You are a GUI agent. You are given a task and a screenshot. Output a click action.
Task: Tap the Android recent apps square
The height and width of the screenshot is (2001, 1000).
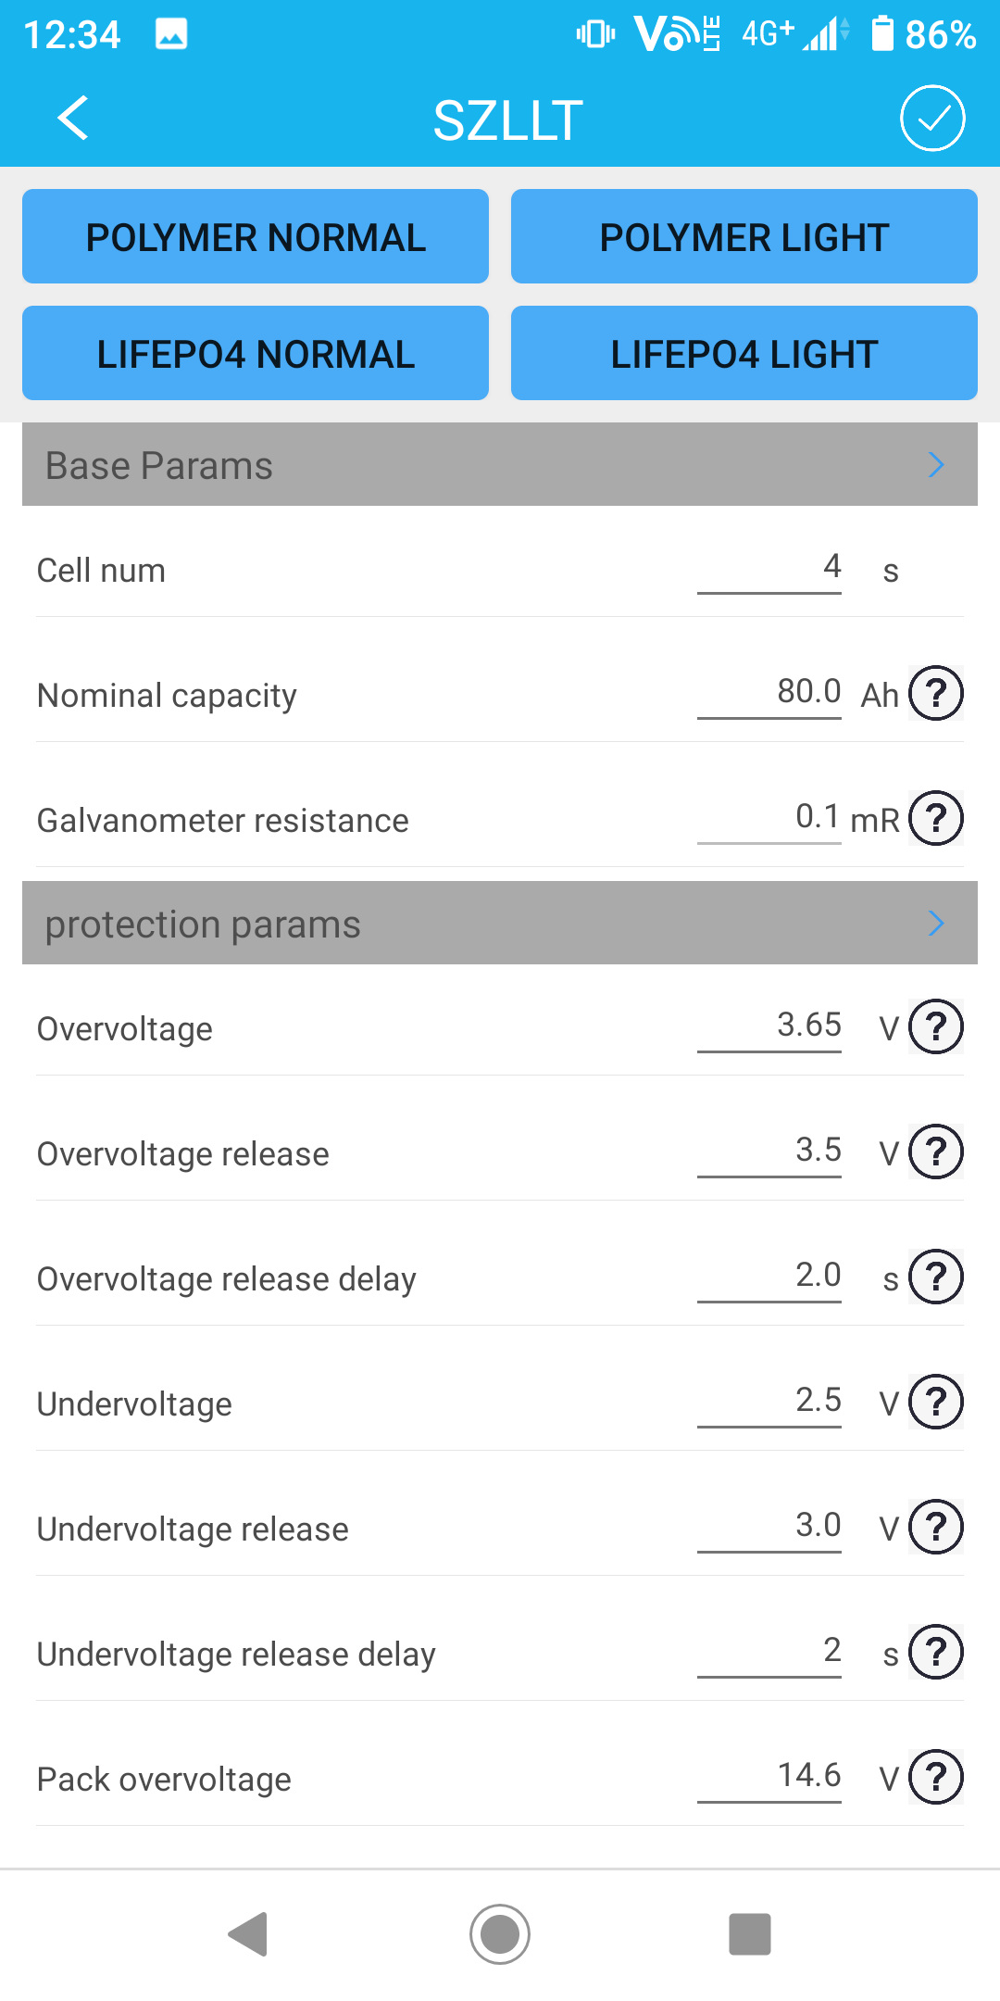coord(749,1934)
